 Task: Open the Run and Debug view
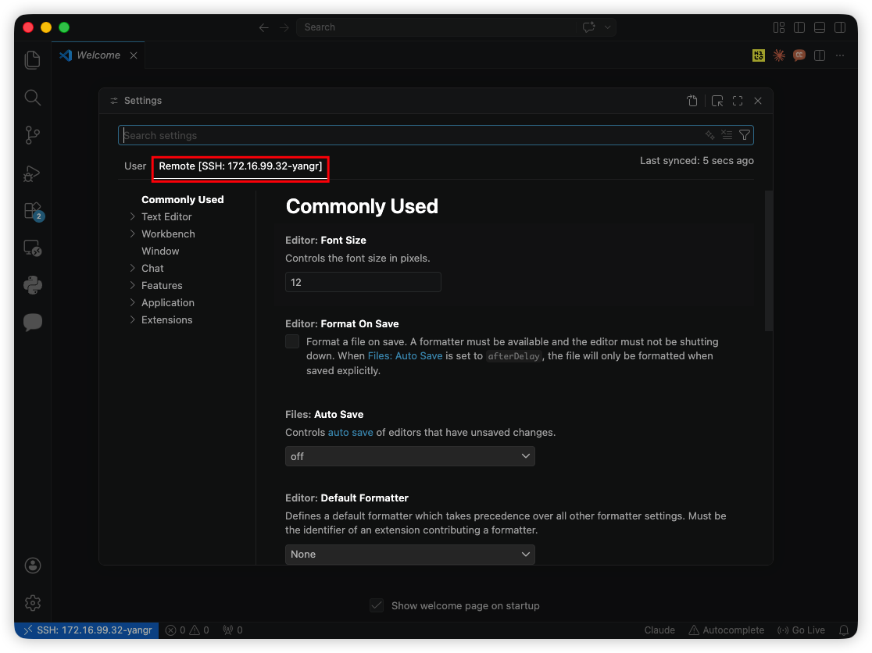[x=32, y=173]
